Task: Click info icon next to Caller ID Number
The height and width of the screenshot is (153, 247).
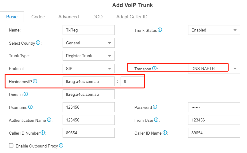Action: (x=43, y=133)
